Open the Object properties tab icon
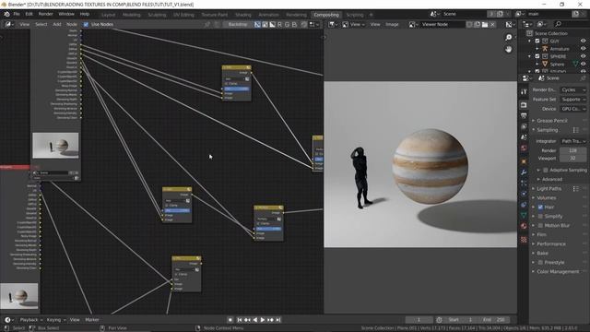590x332 pixels. (524, 161)
